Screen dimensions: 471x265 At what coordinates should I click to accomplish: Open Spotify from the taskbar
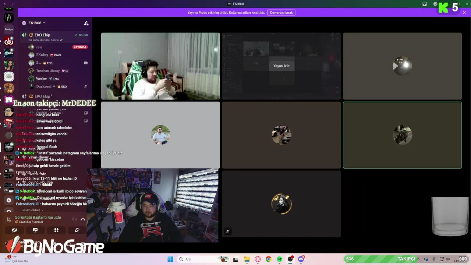279,259
